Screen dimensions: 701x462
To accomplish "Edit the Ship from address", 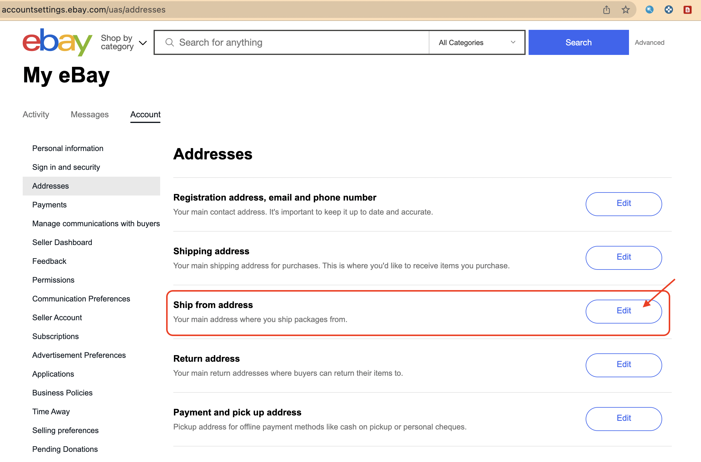I will click(624, 311).
